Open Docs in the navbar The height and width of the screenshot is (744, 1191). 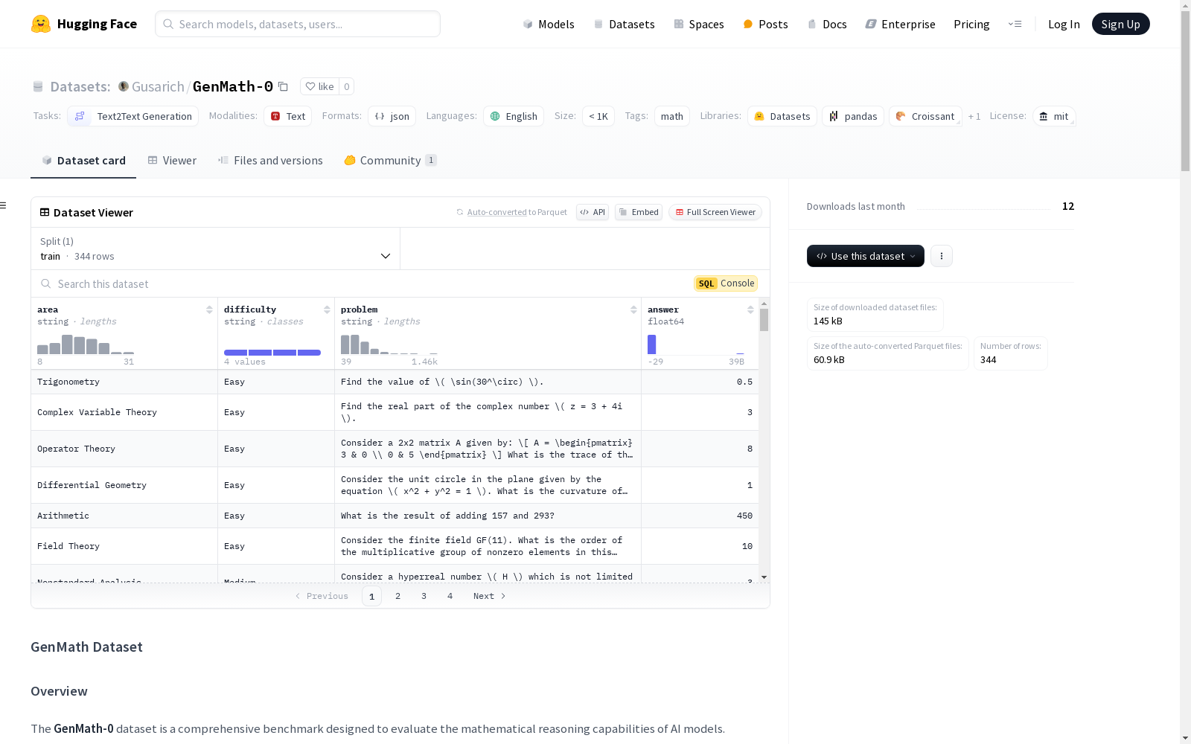(827, 24)
